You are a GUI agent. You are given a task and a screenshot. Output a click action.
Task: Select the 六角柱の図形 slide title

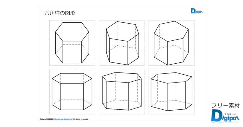point(60,13)
